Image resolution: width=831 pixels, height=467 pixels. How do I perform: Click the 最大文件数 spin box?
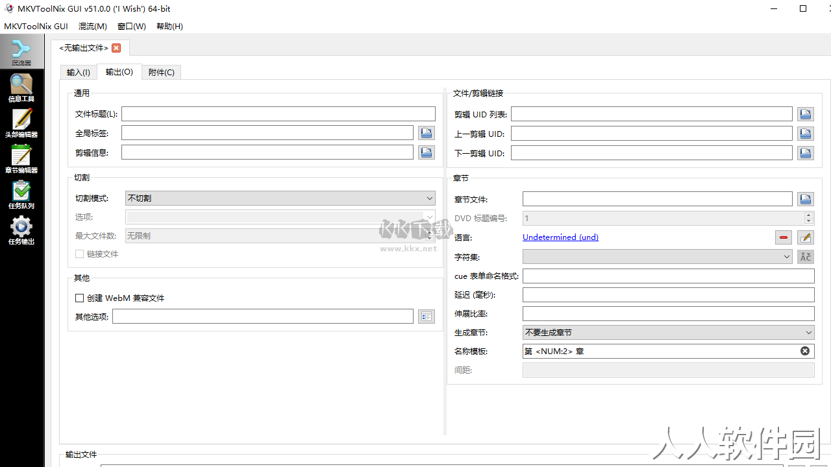280,236
